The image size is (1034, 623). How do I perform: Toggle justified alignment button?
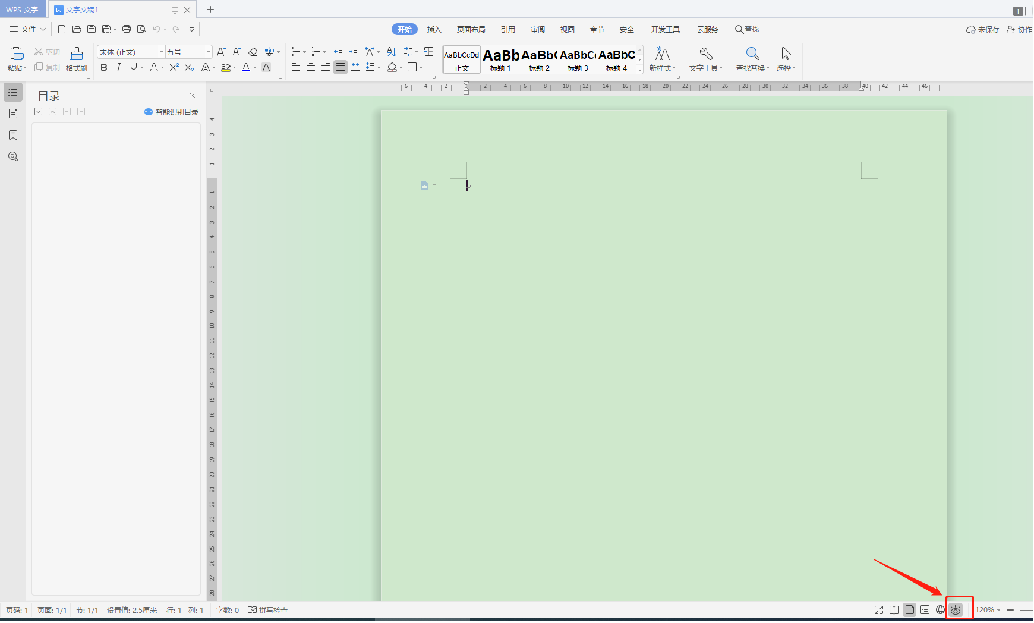[340, 67]
